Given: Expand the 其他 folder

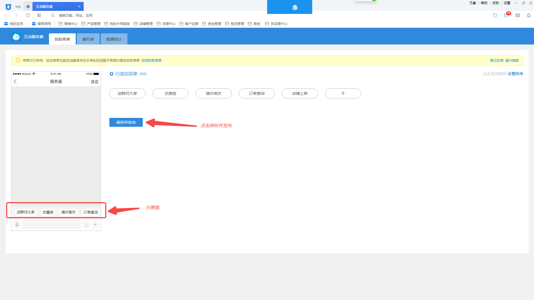Looking at the screenshot, I should point(254,24).
